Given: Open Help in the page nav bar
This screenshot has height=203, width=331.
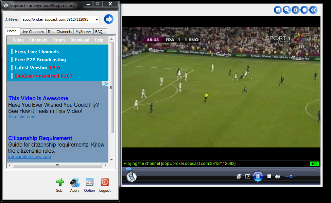Looking at the screenshot, I should 99,40.
